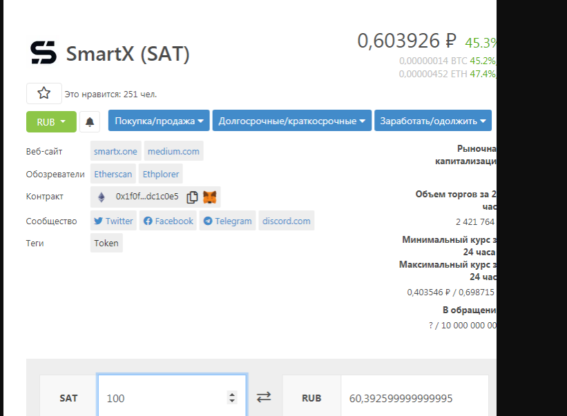Click the SAT amount stepper arrows
Image resolution: width=567 pixels, height=416 pixels.
(232, 397)
